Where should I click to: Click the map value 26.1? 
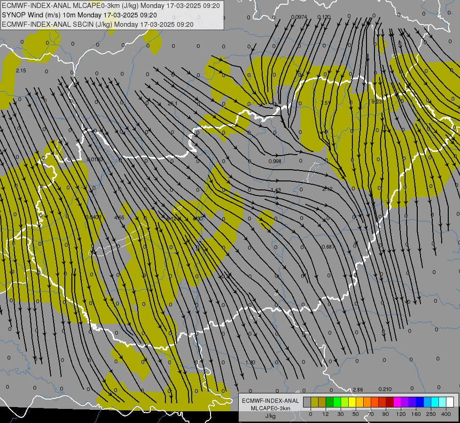172,103
